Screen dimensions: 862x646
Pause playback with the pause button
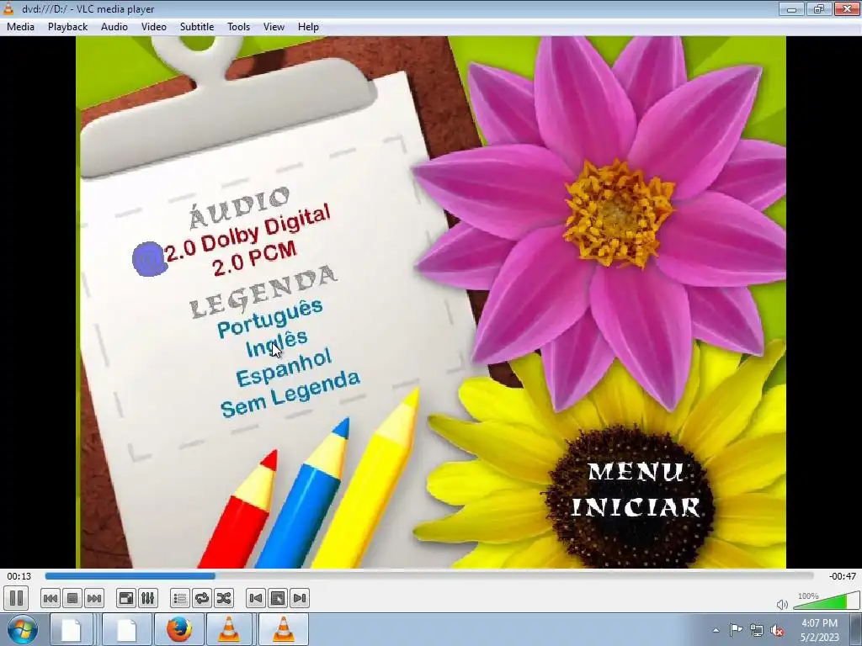[16, 598]
